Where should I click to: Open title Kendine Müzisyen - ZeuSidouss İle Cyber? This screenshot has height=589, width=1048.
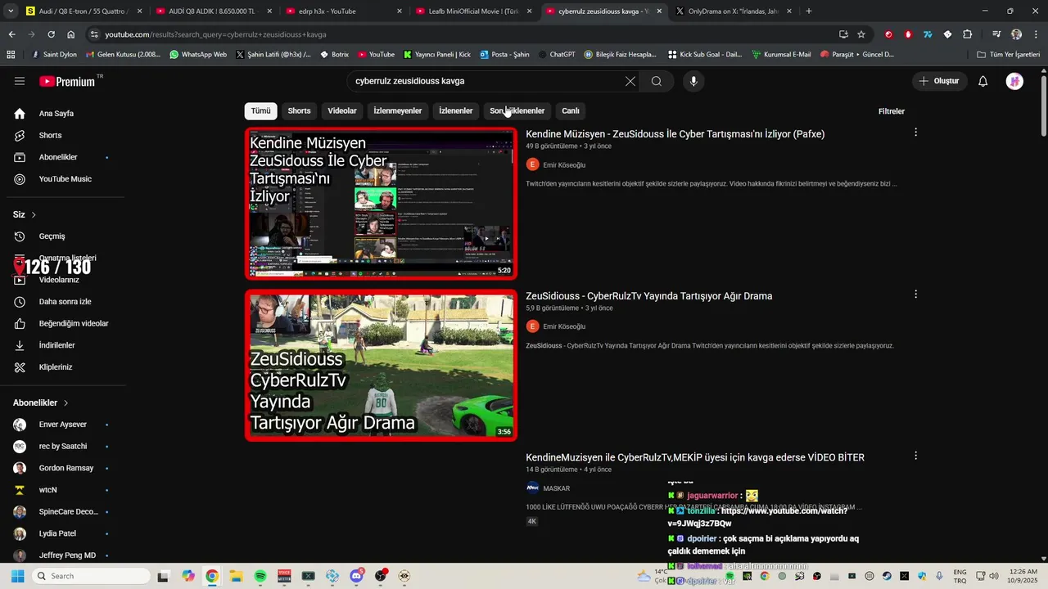pyautogui.click(x=675, y=134)
